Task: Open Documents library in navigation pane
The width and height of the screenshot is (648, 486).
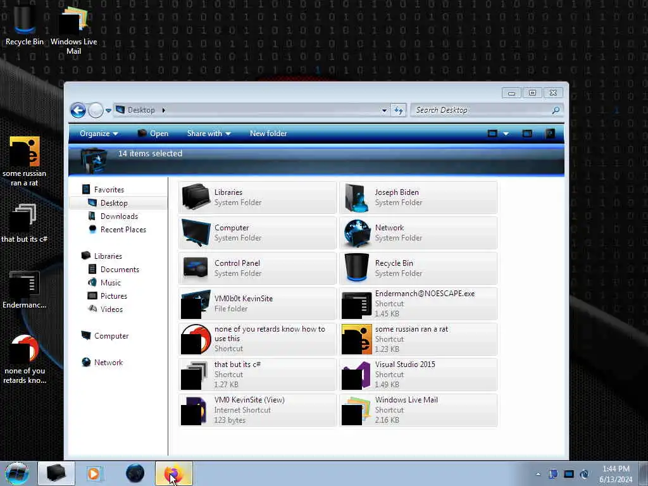Action: (x=120, y=270)
